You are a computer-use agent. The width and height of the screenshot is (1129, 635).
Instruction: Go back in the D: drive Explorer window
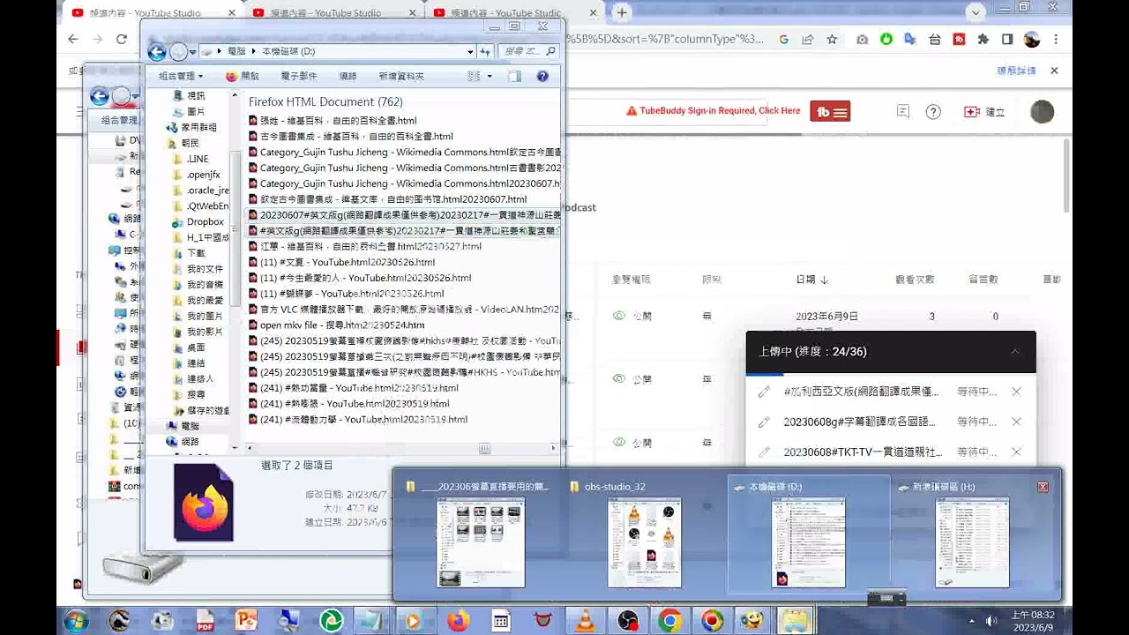(x=157, y=52)
